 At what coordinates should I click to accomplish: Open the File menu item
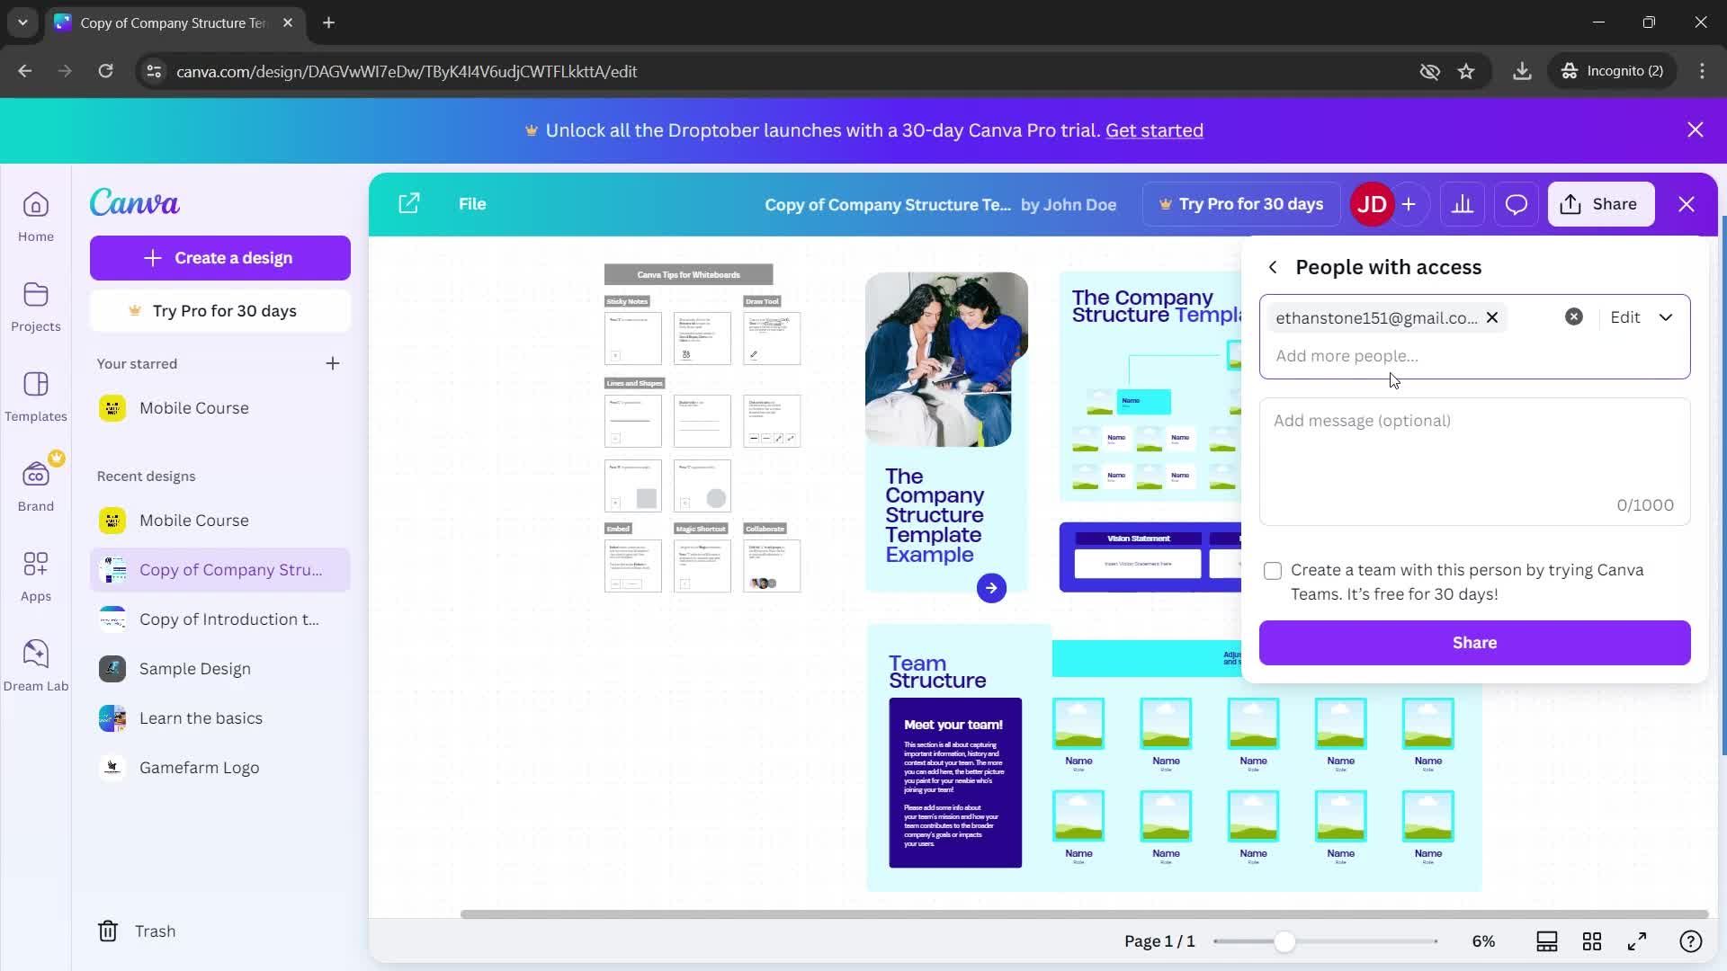coord(472,204)
